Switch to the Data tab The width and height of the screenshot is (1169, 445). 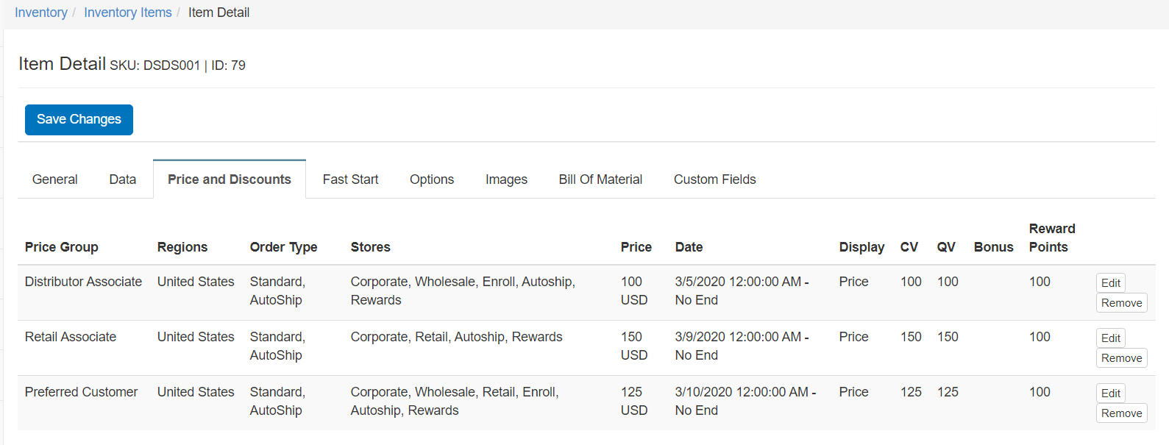tap(122, 179)
